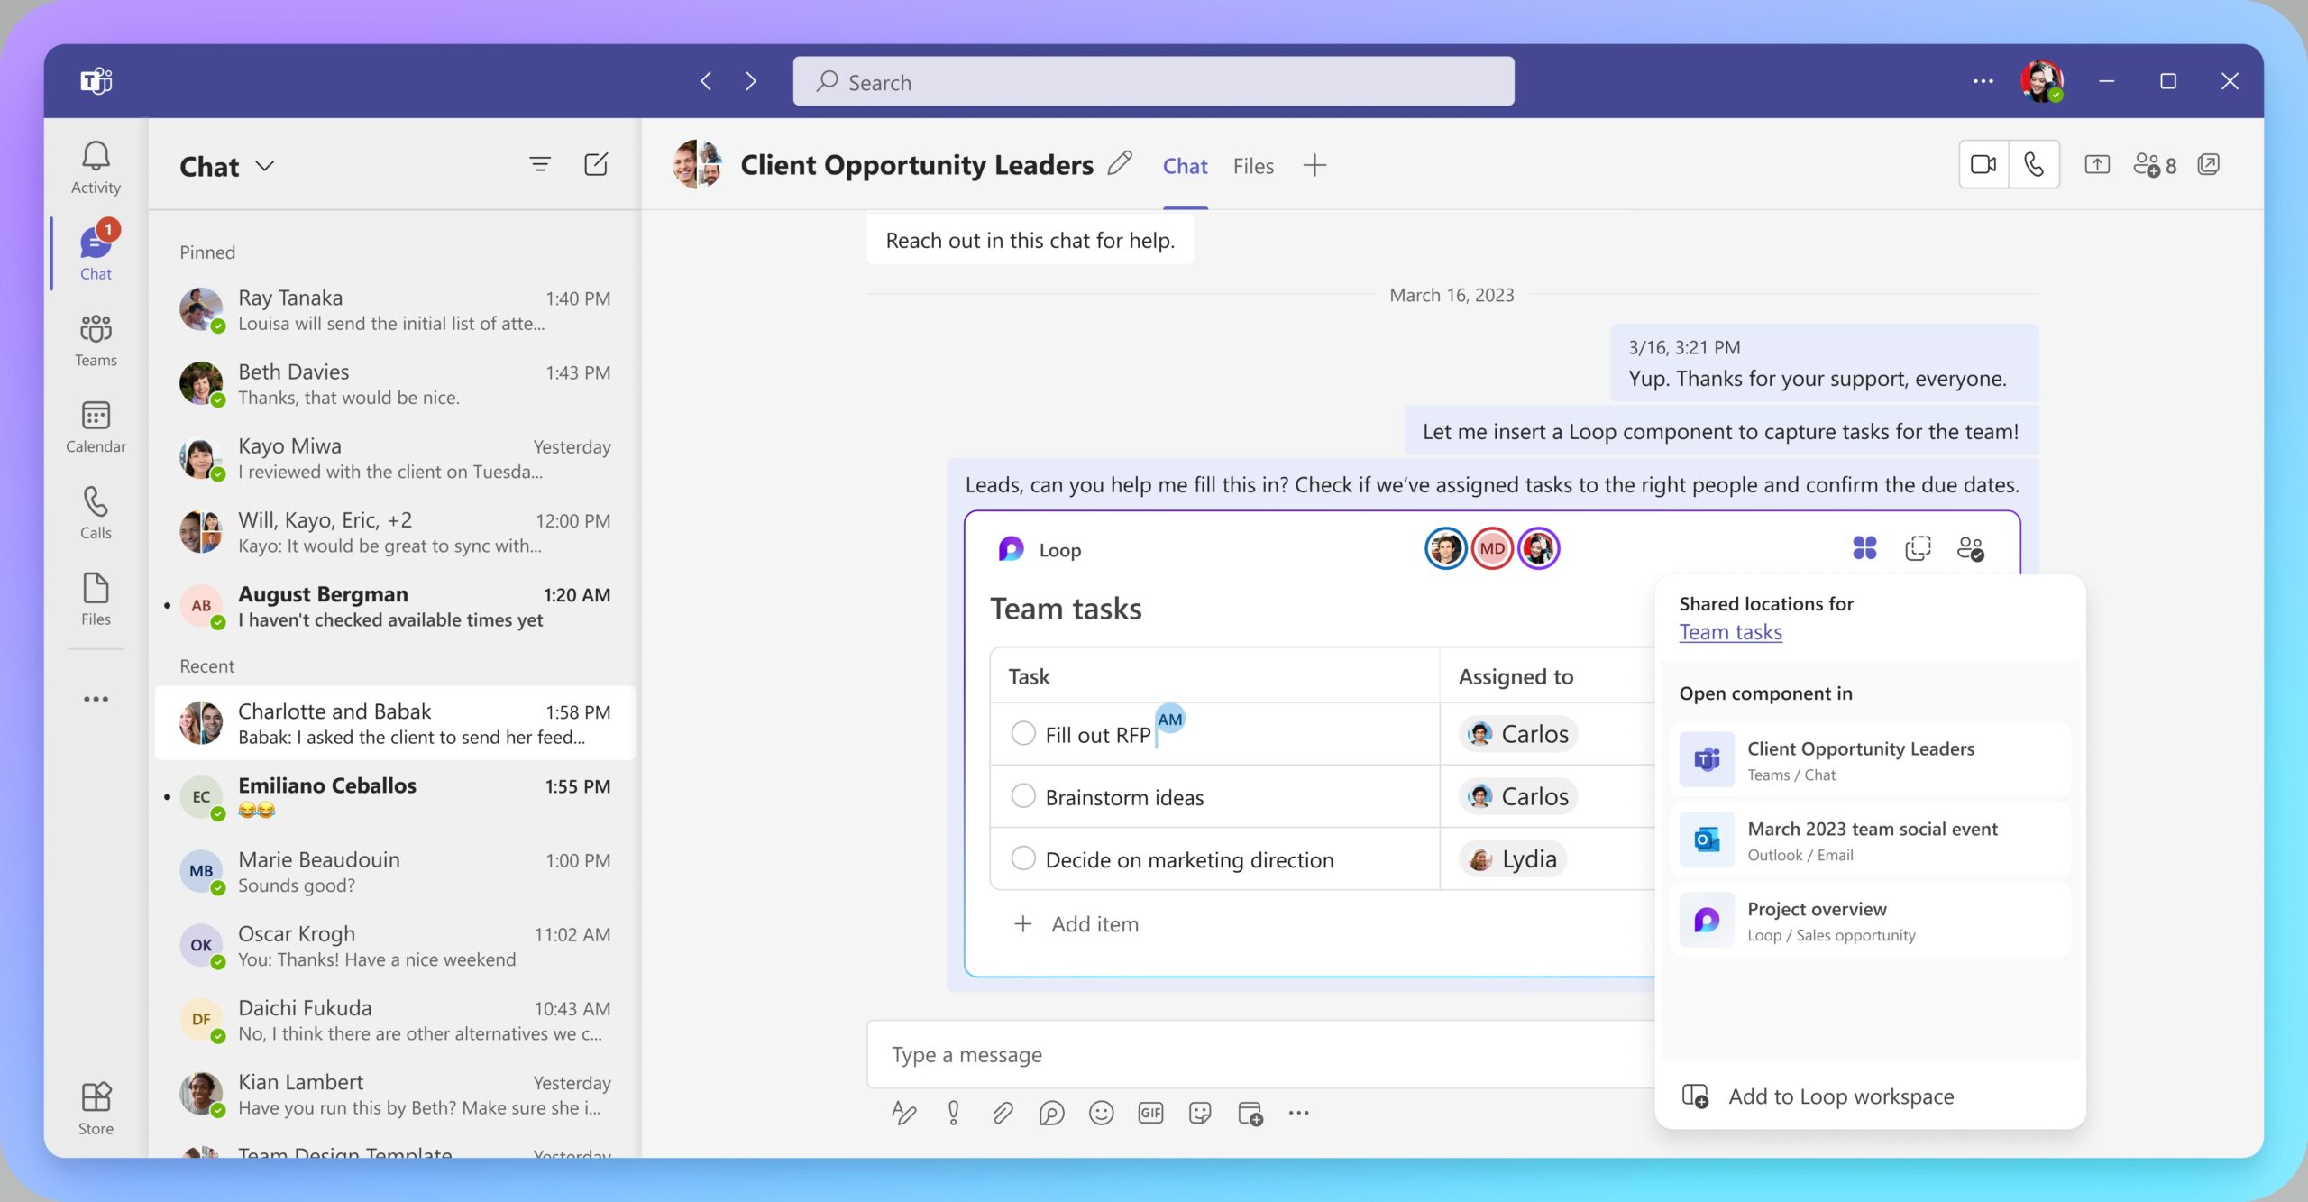Copy the Loop component
Viewport: 2308px width, 1202px height.
click(x=1918, y=548)
